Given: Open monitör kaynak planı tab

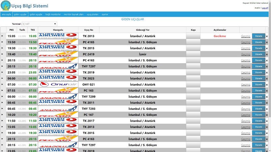Looking at the screenshot, I should click(x=73, y=14).
